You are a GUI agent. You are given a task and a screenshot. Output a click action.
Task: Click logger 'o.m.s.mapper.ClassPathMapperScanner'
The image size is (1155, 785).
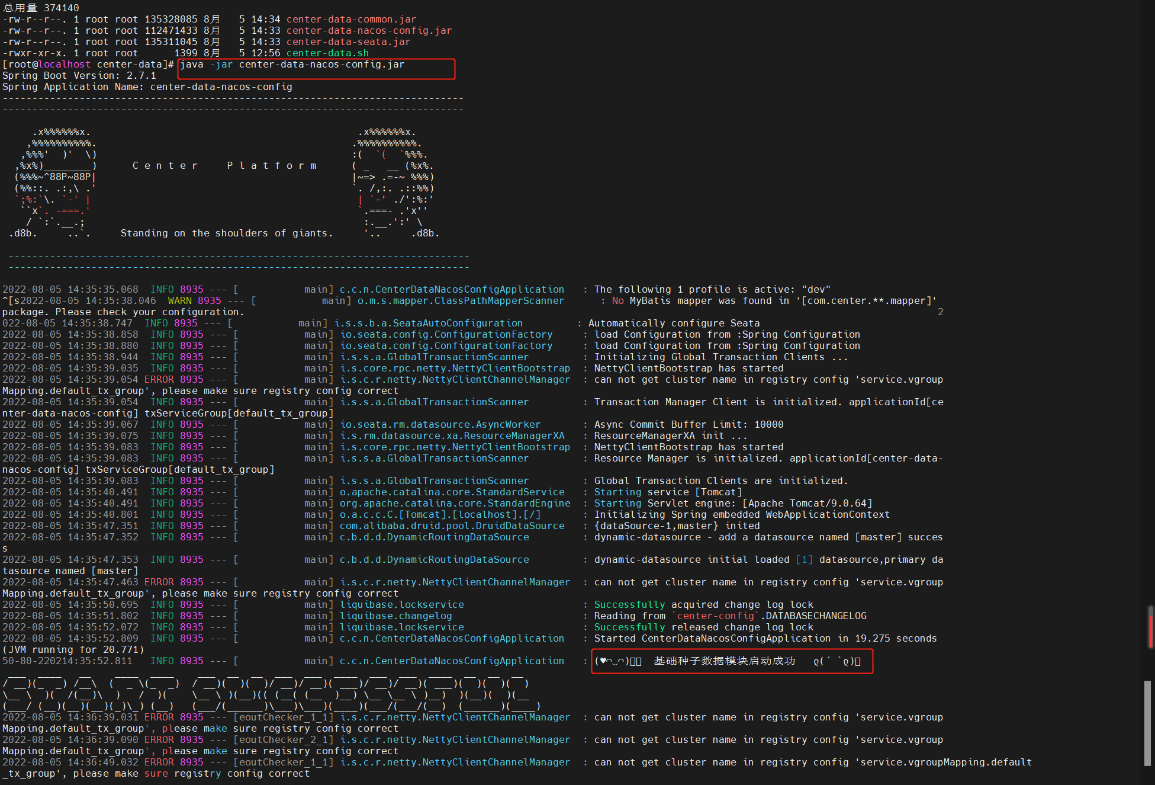[461, 301]
